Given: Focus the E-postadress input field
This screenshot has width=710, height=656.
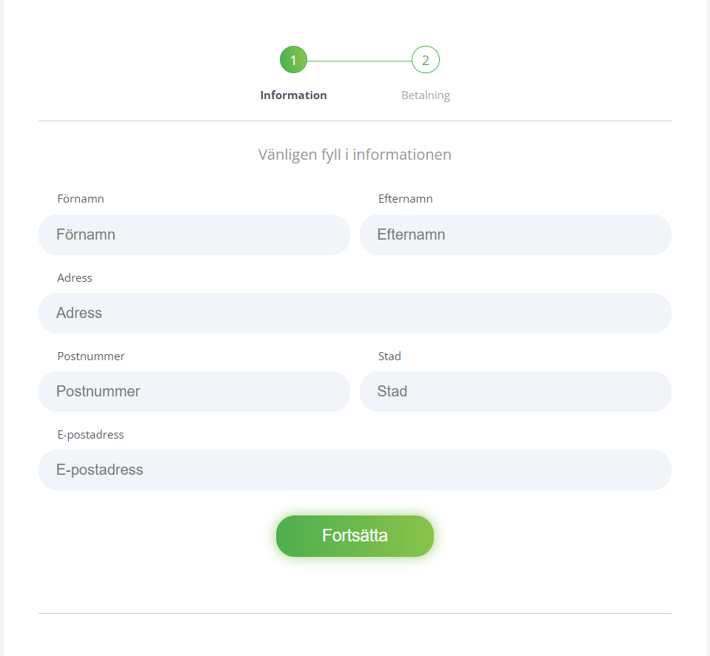Looking at the screenshot, I should tap(355, 470).
